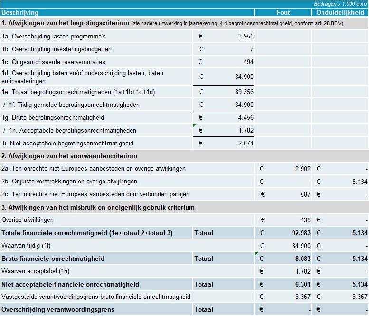Click label '2c. Ten onrechte niet Europees aanbesteden door verbonden partijen'
The width and height of the screenshot is (369, 316).
pos(95,194)
